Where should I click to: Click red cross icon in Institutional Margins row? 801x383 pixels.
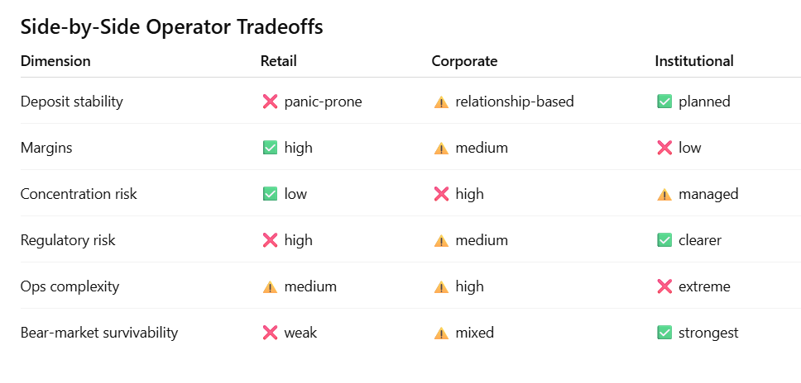click(664, 148)
